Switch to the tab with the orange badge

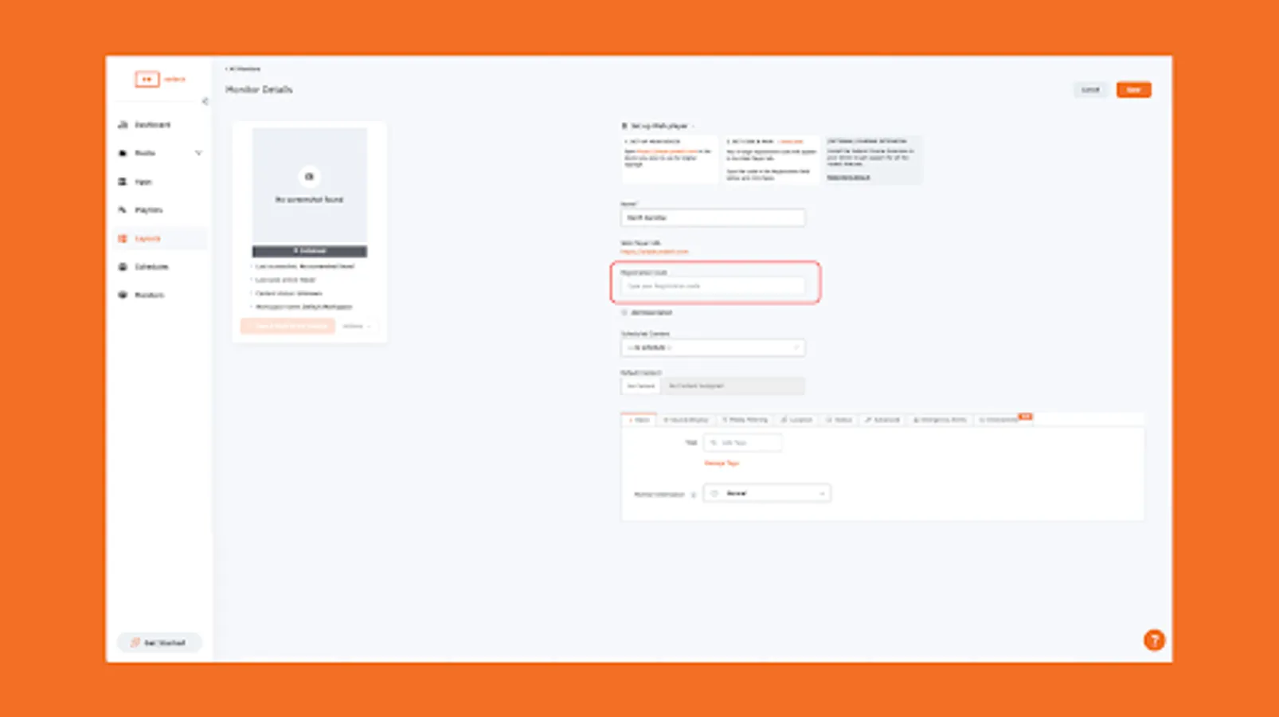pos(1002,420)
